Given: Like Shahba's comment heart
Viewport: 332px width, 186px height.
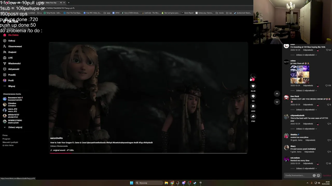Looking at the screenshot, I should (329, 140).
